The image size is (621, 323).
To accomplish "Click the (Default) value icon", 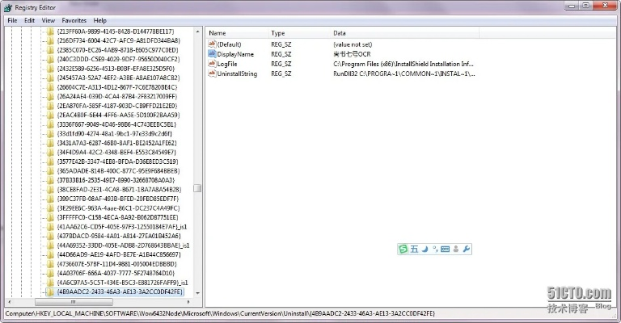I will [x=212, y=44].
